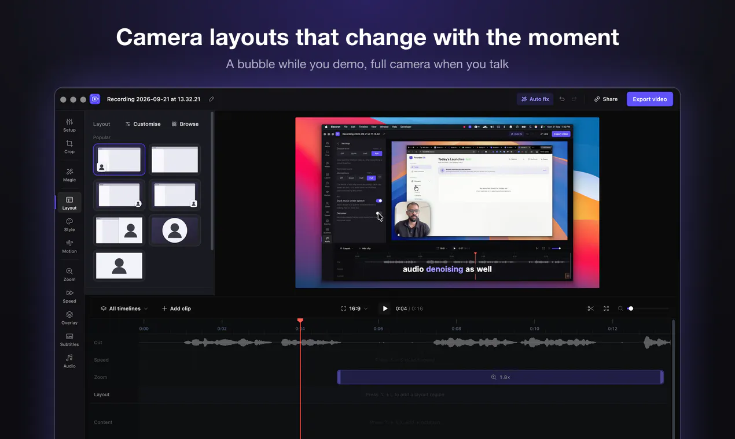Open the Magic tool in the sidebar
This screenshot has height=439, width=735.
69,175
